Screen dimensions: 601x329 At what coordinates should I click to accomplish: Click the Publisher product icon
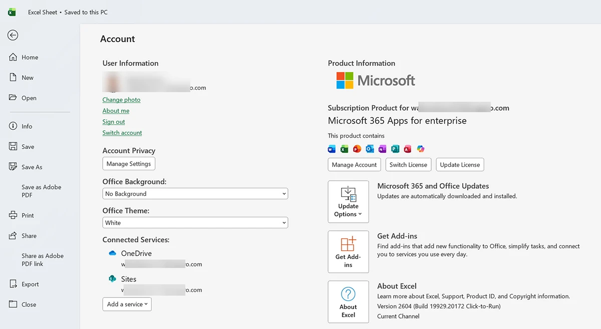point(395,149)
